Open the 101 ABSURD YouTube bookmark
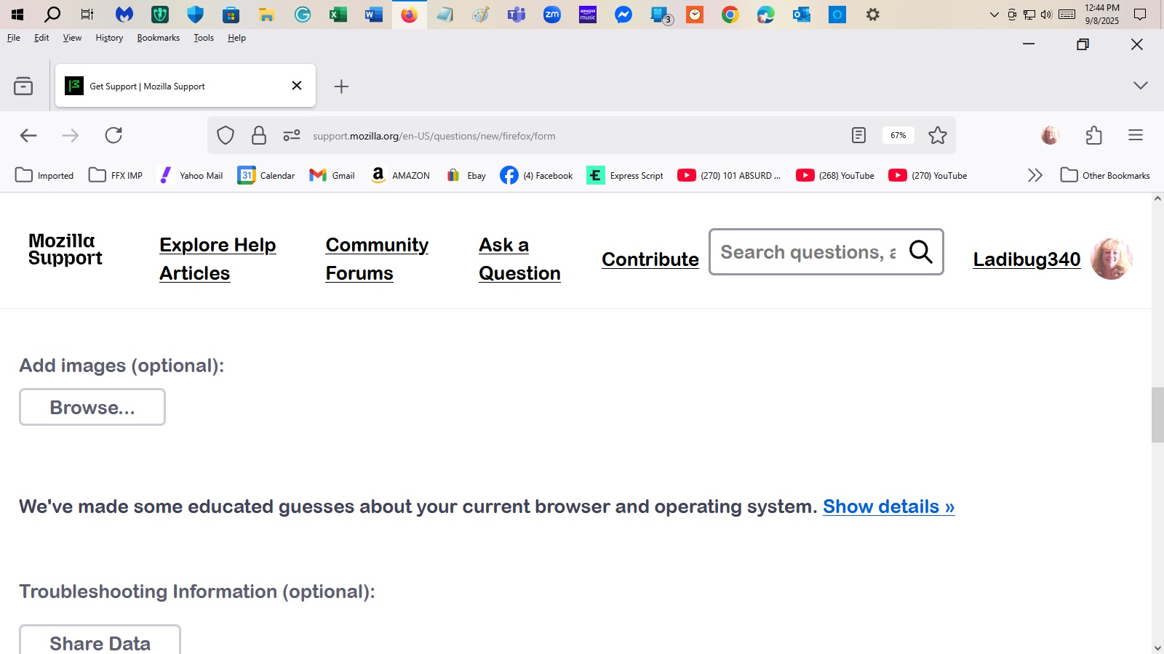The image size is (1164, 654). pos(729,175)
